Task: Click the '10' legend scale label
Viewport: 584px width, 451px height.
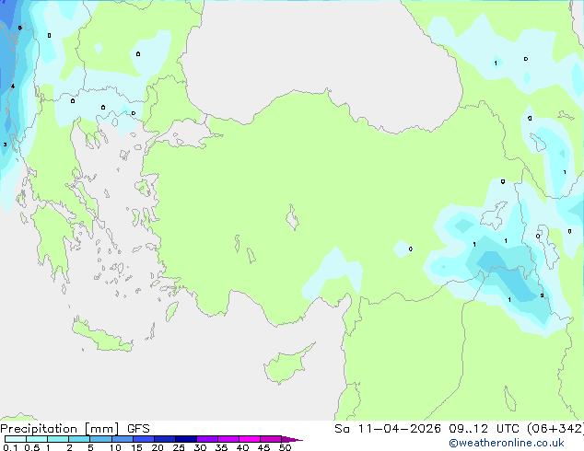Action: [115, 447]
